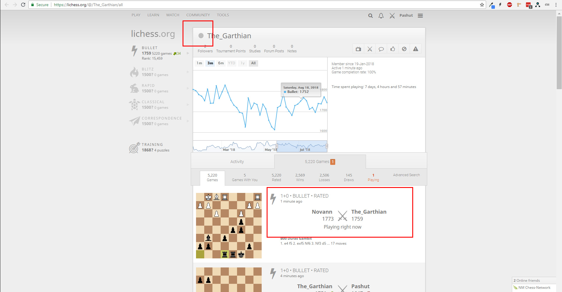The image size is (562, 292).
Task: Set rating chart range to YTD
Action: click(x=231, y=63)
